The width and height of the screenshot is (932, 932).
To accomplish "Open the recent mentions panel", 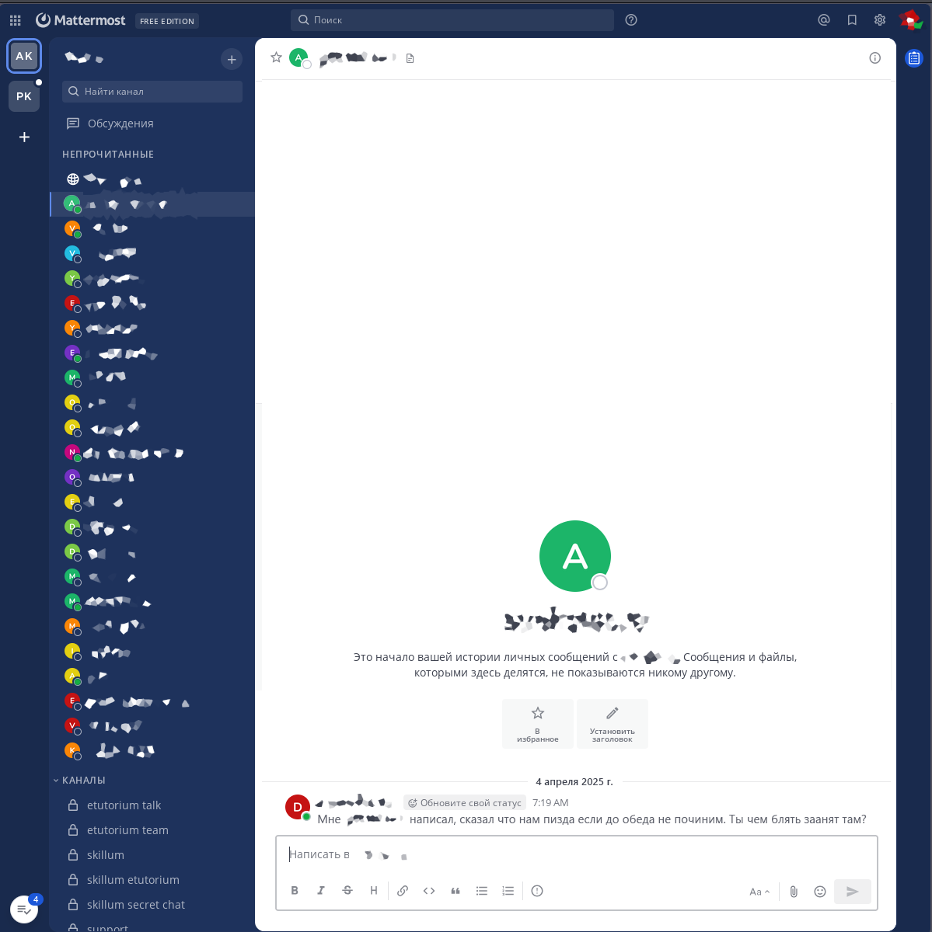I will [824, 20].
